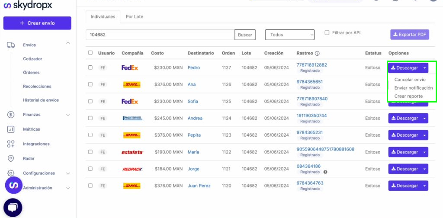This screenshot has width=443, height=218.
Task: Click the Exportar PDF button
Action: 409,35
